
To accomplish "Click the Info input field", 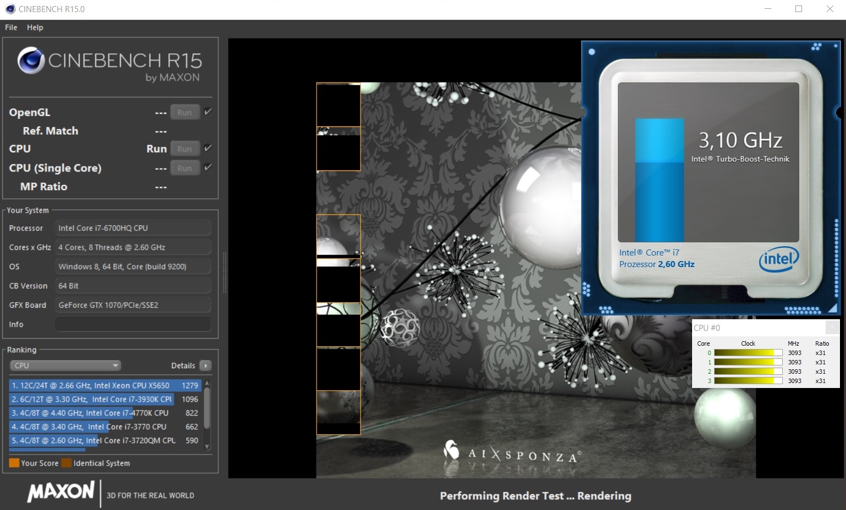I will point(133,324).
